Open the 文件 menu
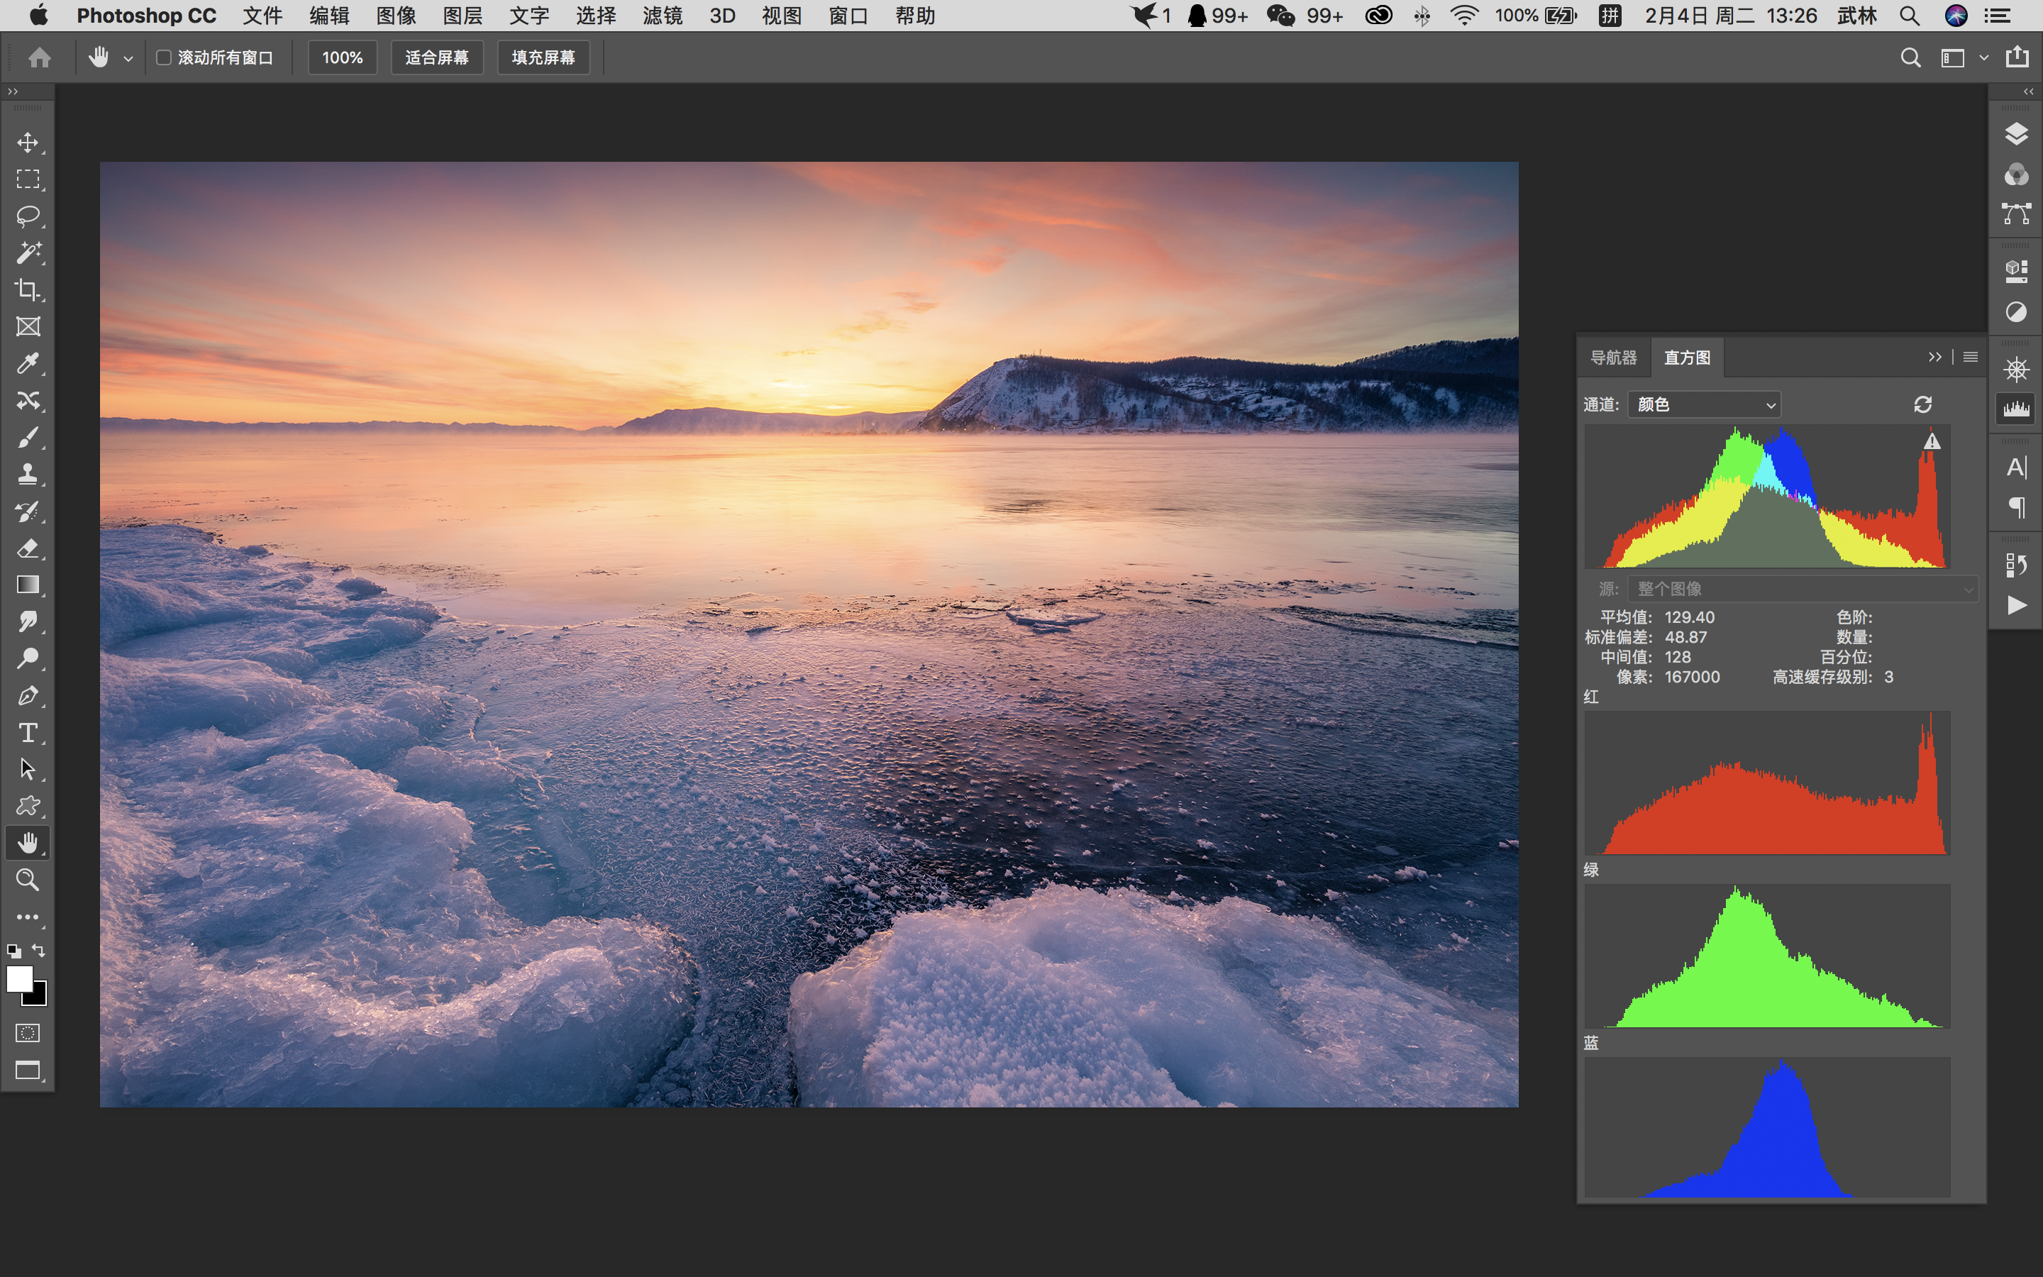The height and width of the screenshot is (1277, 2043). pyautogui.click(x=262, y=15)
